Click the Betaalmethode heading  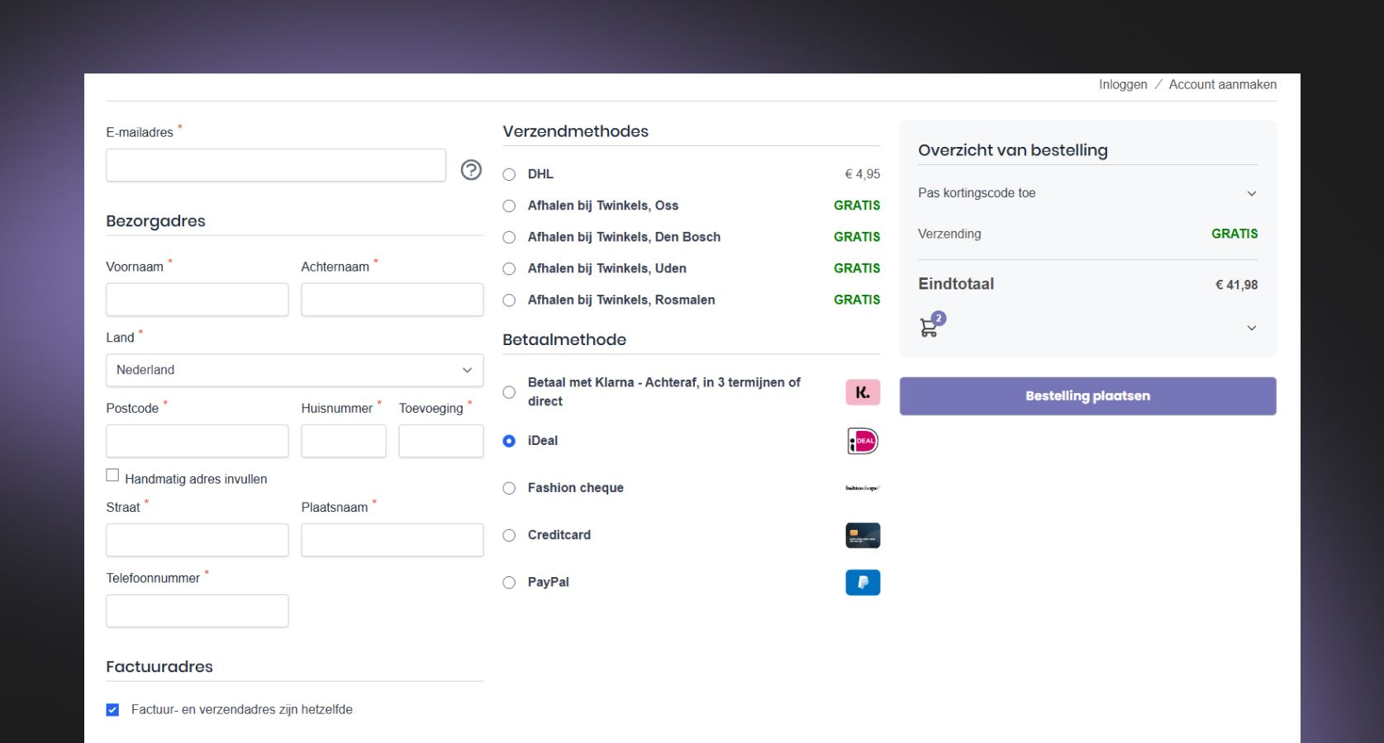564,339
